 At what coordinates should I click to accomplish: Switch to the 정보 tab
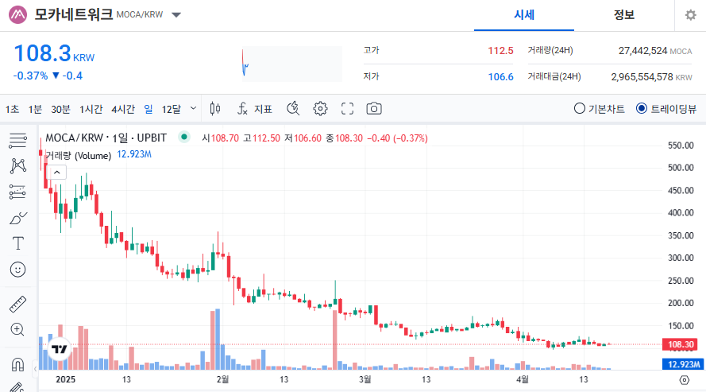pyautogui.click(x=624, y=15)
